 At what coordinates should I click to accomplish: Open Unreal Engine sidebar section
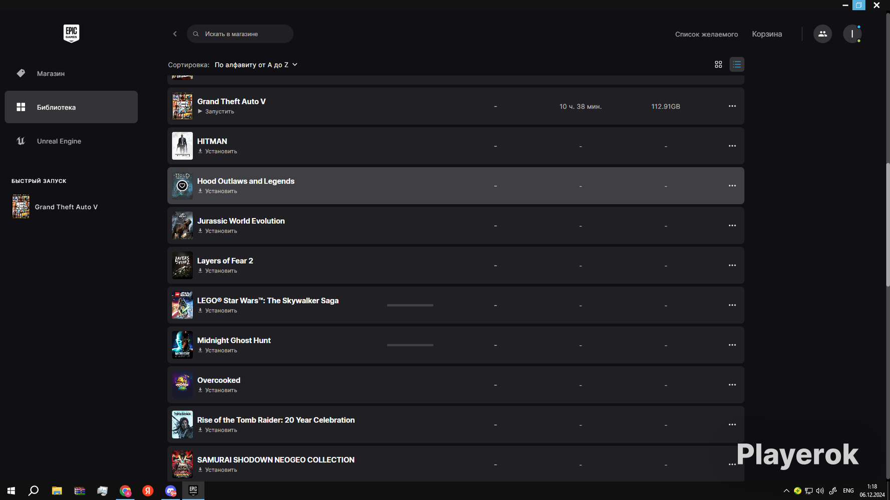click(71, 141)
